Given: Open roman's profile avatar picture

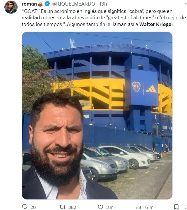Looking at the screenshot, I should point(11,7).
